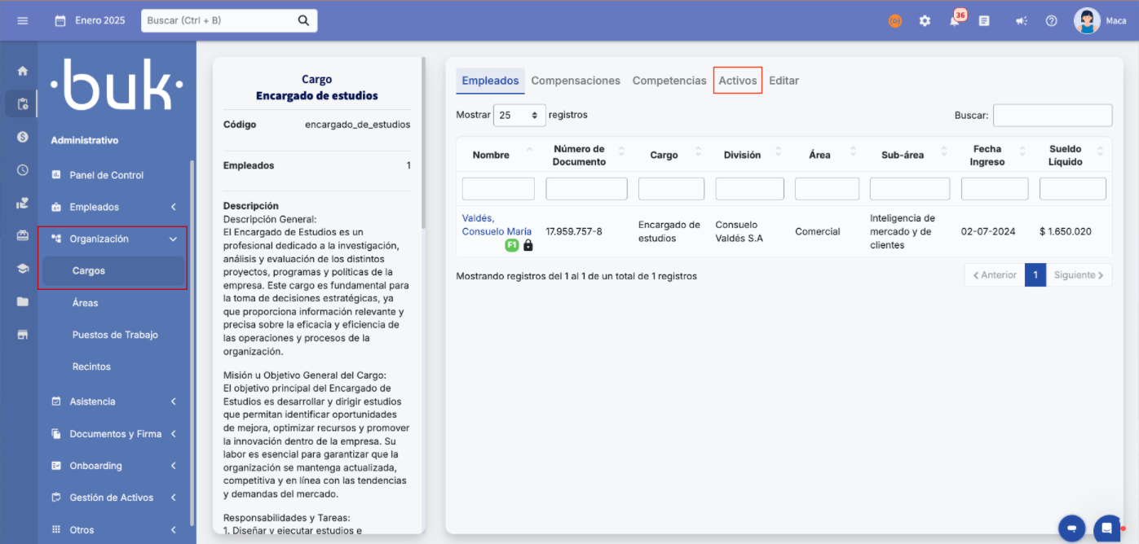Click the Buscar table search field
Screen dimensions: 1139x544
[1052, 116]
